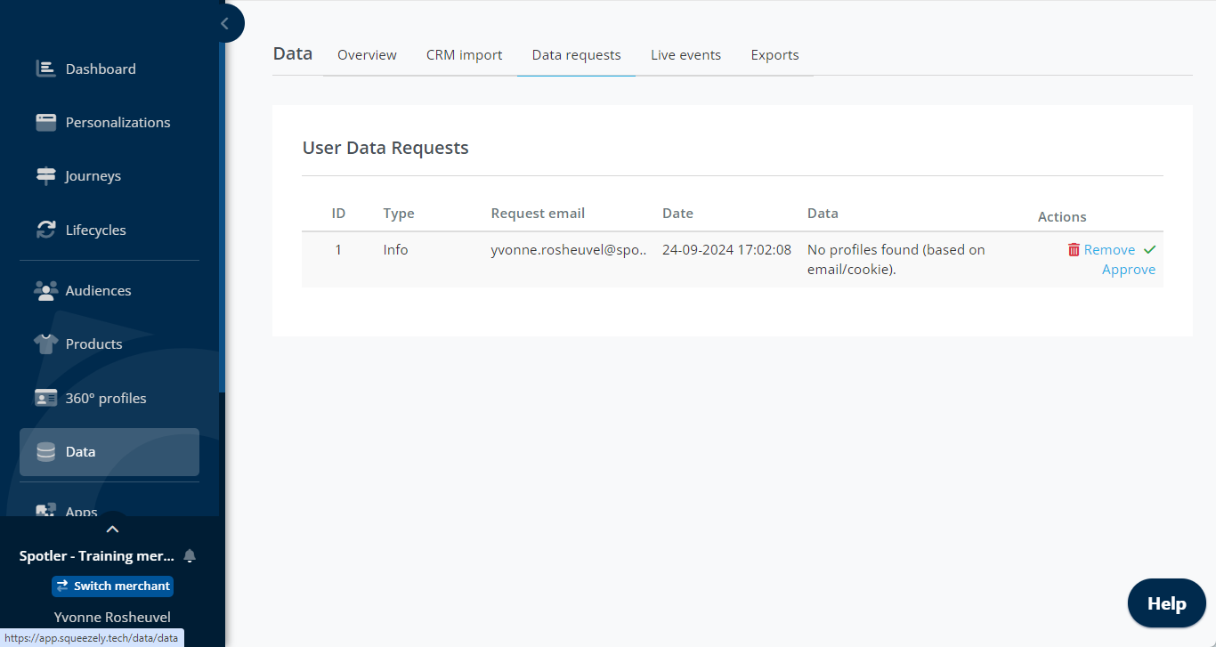Click the notification bell icon
Screen dimensions: 1216x647
tap(189, 556)
